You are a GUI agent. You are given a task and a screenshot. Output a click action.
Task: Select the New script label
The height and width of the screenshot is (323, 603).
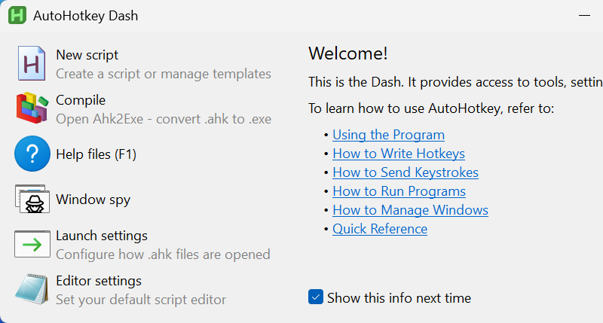coord(87,55)
